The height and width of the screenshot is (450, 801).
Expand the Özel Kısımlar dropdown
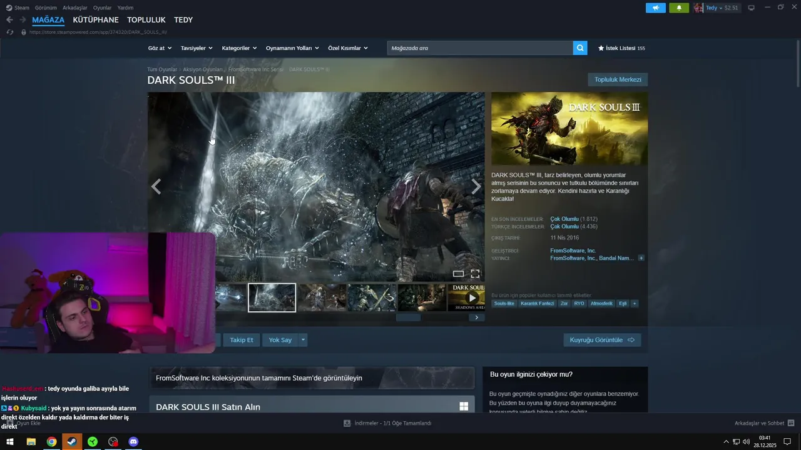point(348,48)
